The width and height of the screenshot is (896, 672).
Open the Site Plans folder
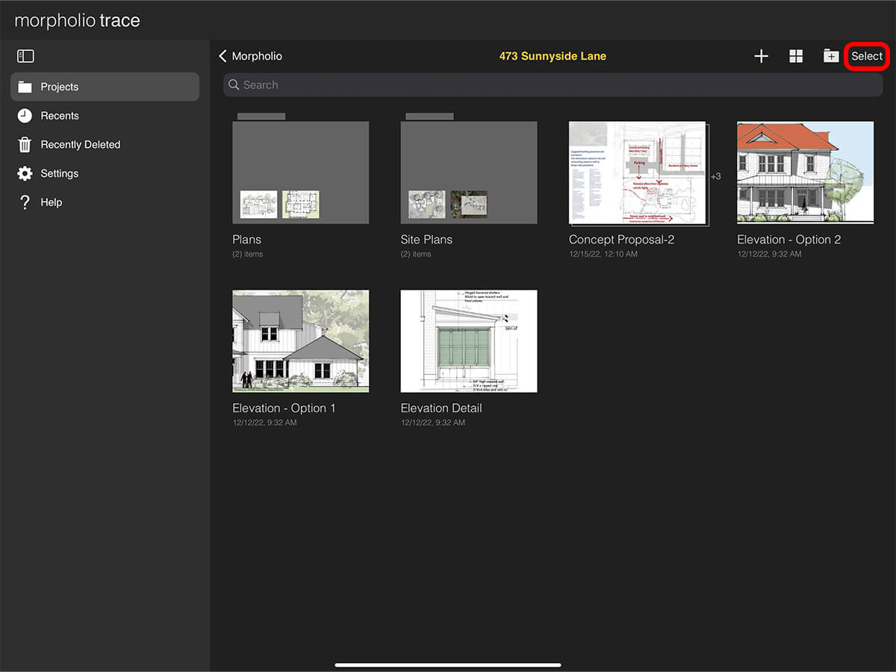pos(468,172)
